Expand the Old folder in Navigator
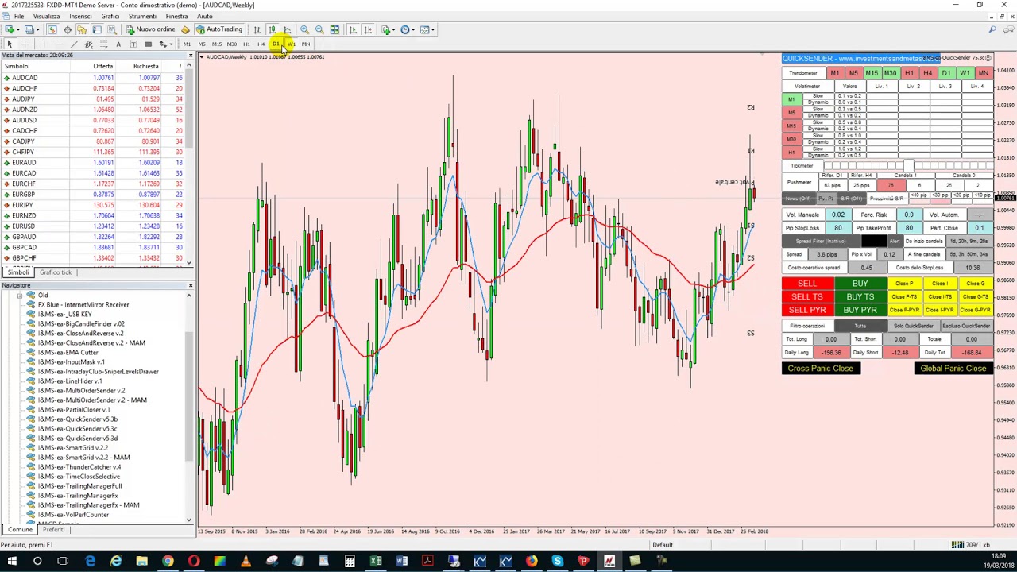This screenshot has width=1017, height=572. 20,296
